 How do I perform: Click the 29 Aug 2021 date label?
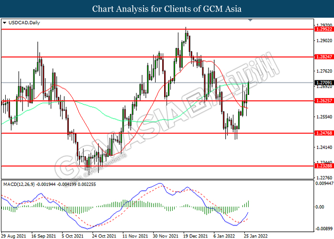pyautogui.click(x=13, y=236)
